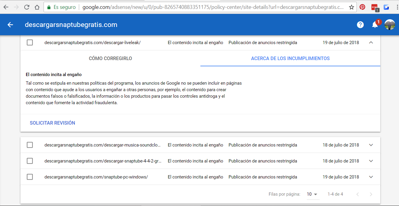This screenshot has width=399, height=206.
Task: Click 'Publicación de anuncios restringida' in liveleak row
Action: [x=263, y=43]
